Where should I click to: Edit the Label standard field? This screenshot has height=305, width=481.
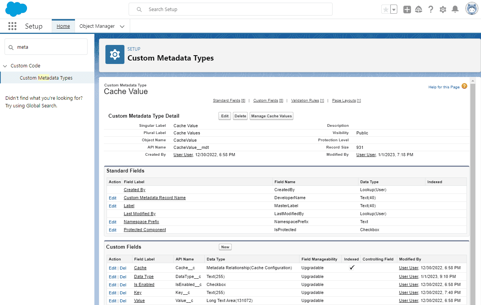[113, 206]
